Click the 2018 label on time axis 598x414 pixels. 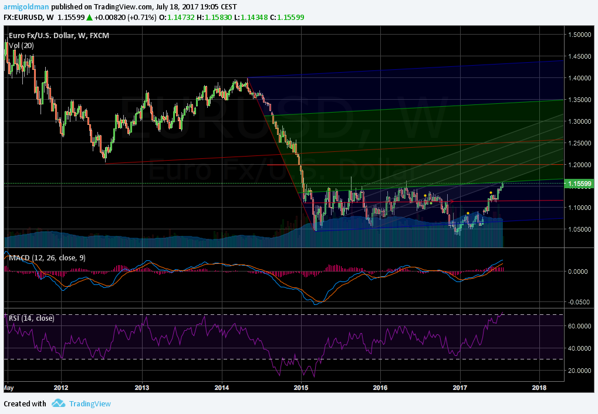click(539, 388)
